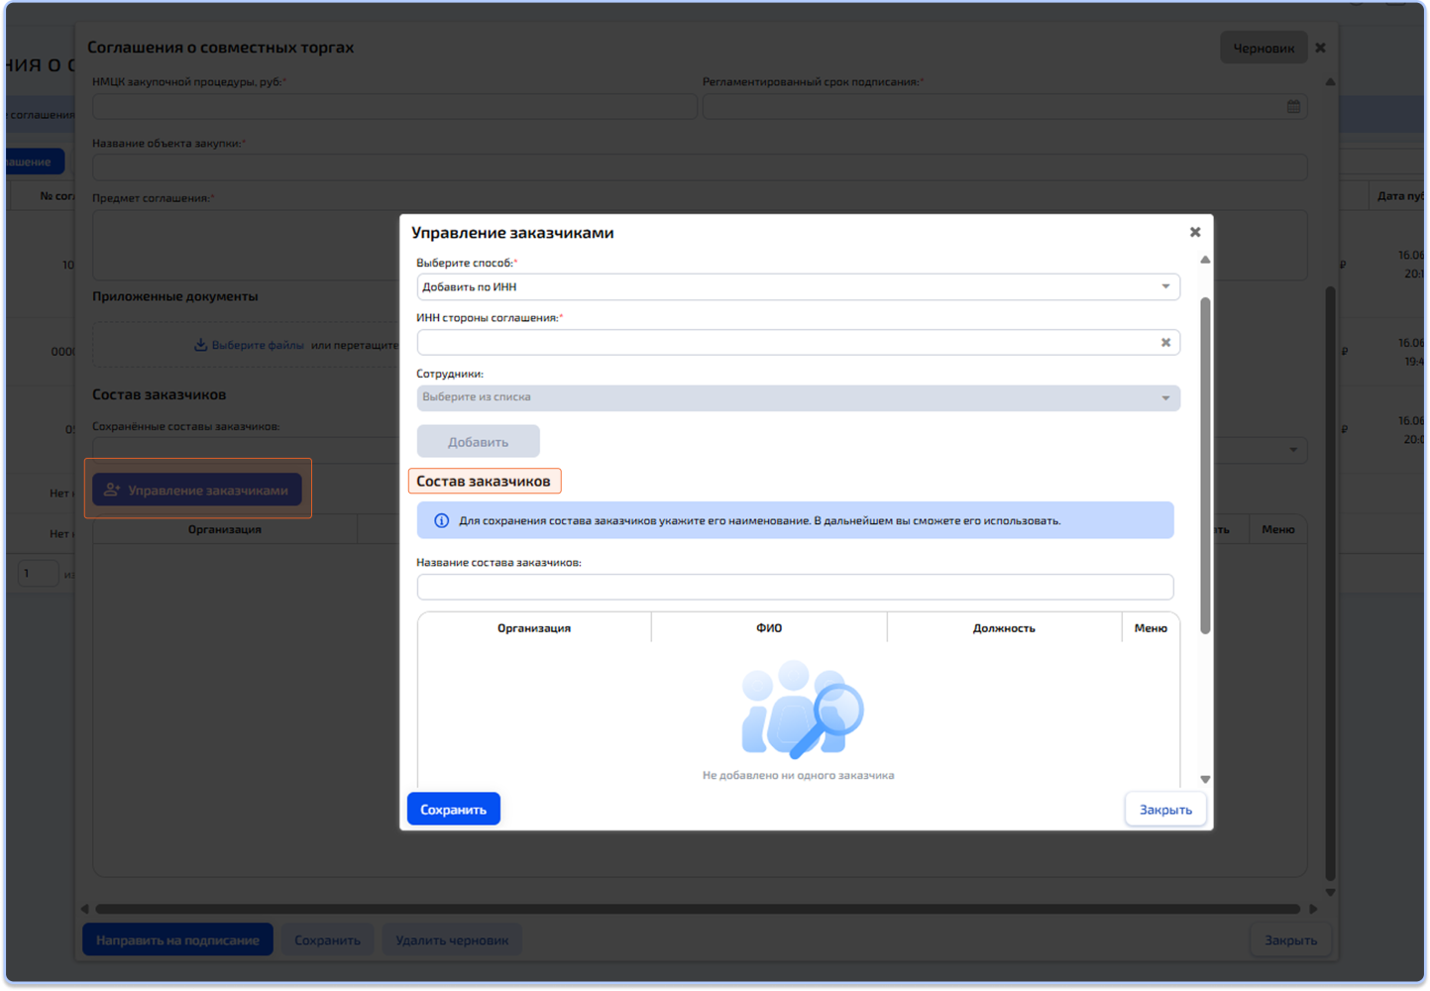
Task: Open the Сохранённые составы заказчиков dropdown arrow
Action: coord(1293,450)
